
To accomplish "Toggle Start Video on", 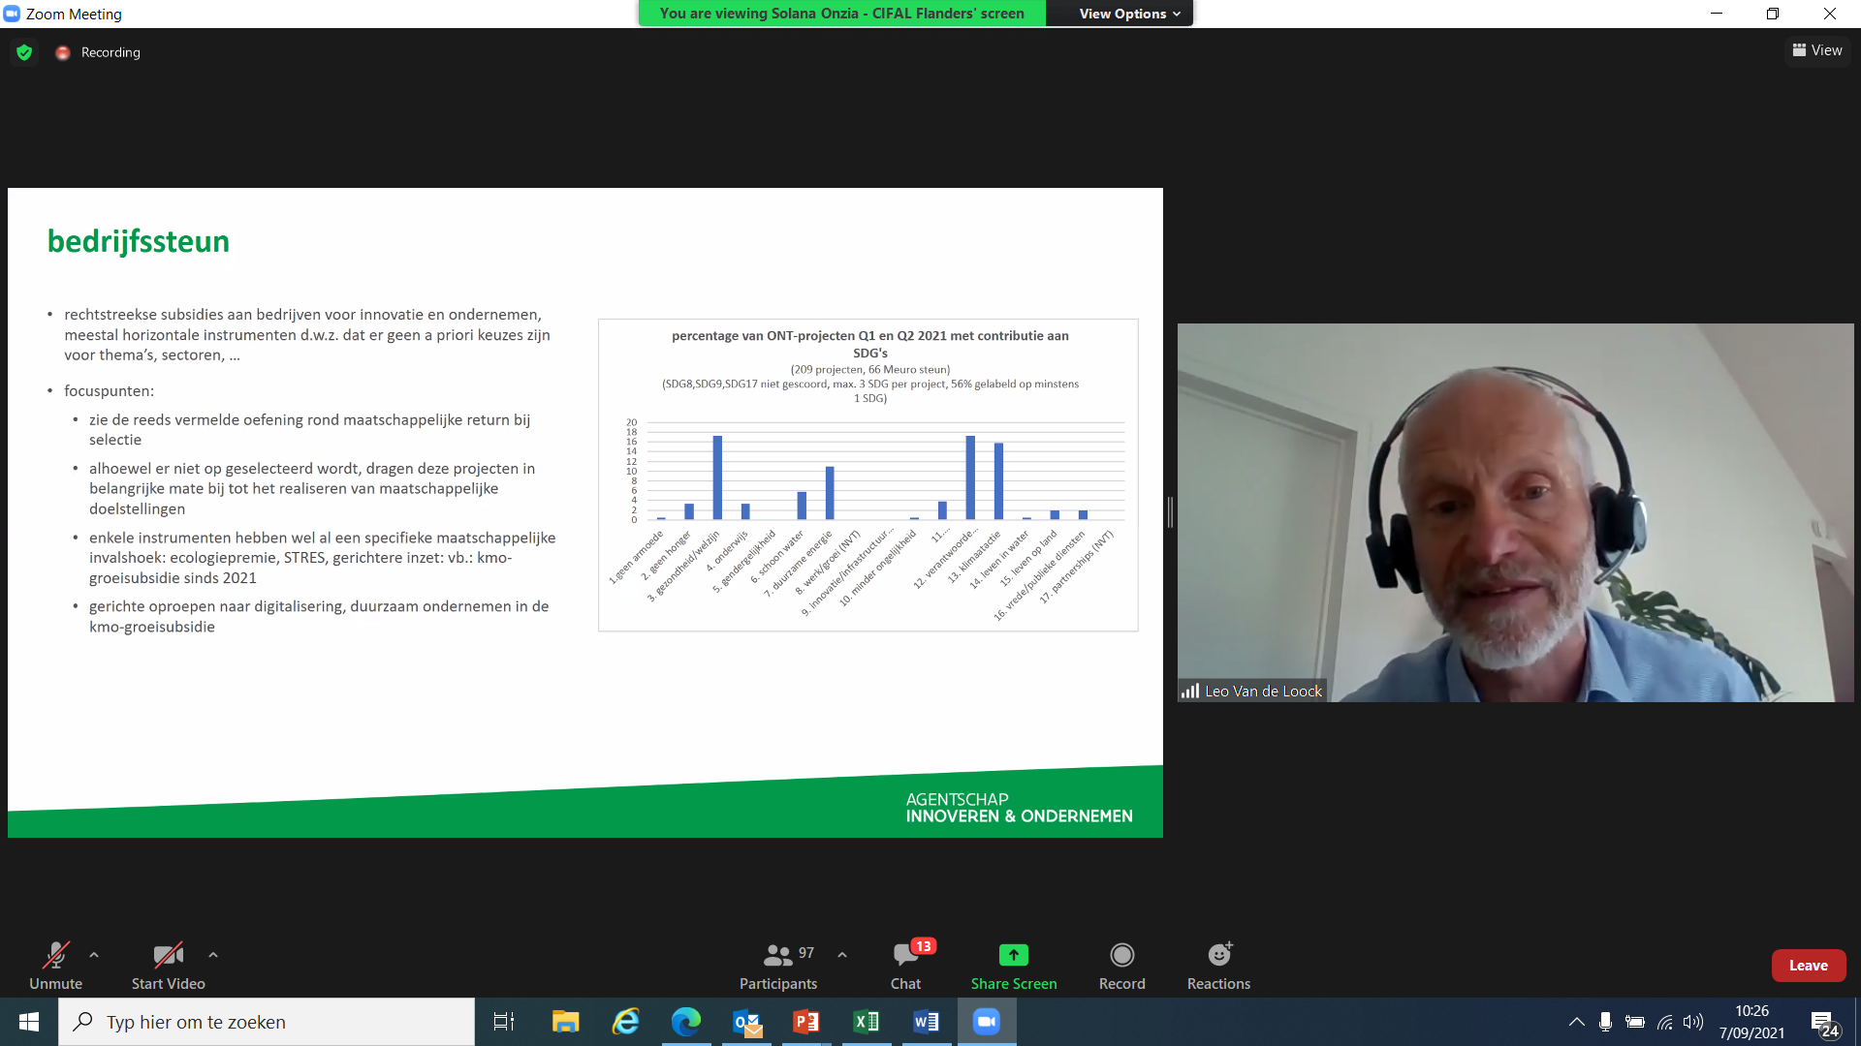I will (x=168, y=966).
